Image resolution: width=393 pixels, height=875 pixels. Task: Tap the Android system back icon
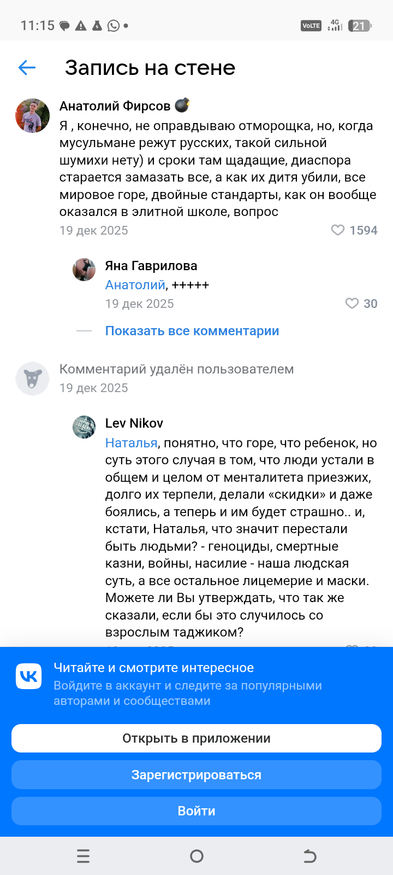[309, 856]
